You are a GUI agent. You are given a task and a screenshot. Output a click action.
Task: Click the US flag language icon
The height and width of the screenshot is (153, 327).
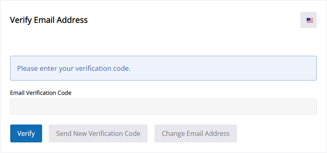coord(310,20)
